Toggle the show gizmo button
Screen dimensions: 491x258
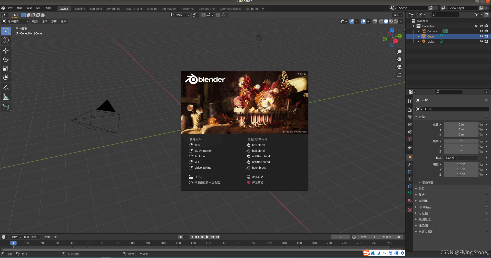pos(351,21)
